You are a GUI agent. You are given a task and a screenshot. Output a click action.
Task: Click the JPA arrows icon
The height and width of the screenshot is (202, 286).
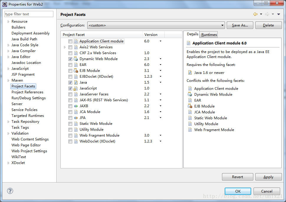click(76, 118)
